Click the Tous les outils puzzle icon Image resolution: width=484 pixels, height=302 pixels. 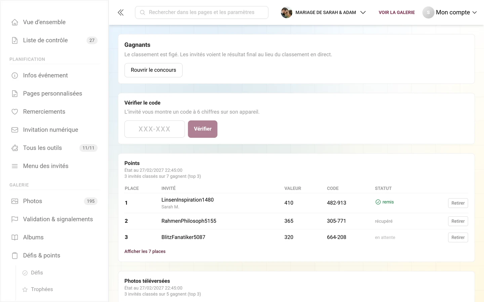tap(15, 148)
